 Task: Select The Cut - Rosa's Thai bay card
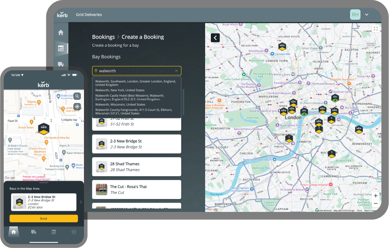tap(137, 190)
